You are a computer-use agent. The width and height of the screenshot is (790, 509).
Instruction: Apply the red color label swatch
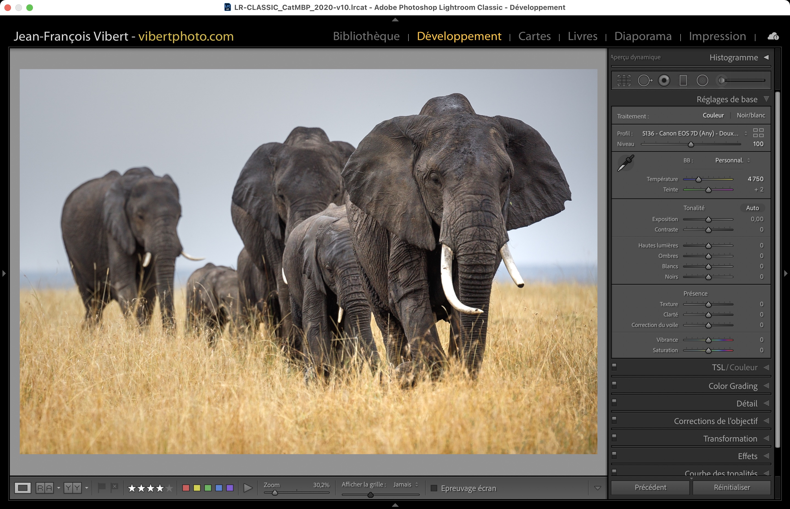[186, 488]
